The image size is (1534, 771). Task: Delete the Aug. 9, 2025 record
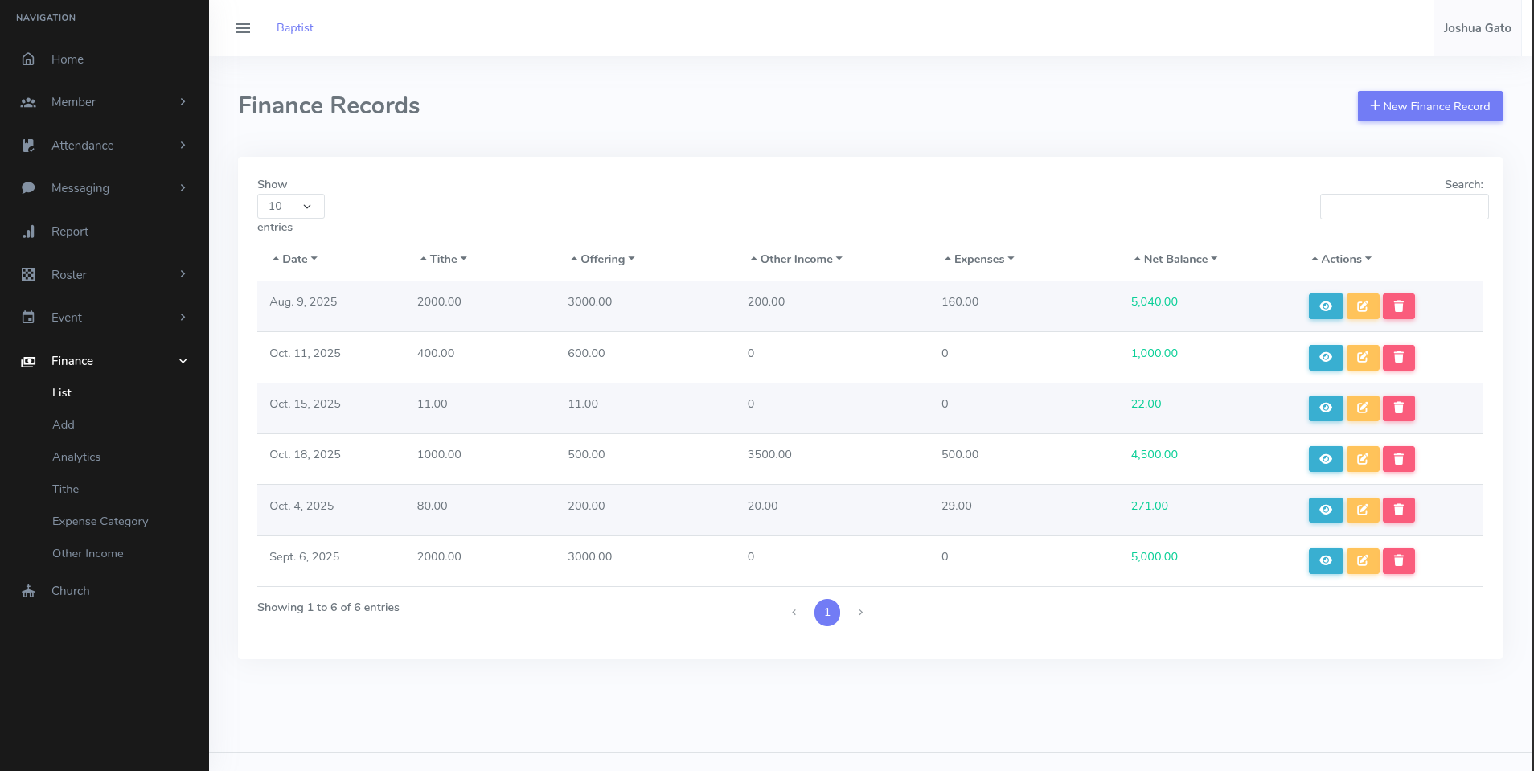[1398, 306]
